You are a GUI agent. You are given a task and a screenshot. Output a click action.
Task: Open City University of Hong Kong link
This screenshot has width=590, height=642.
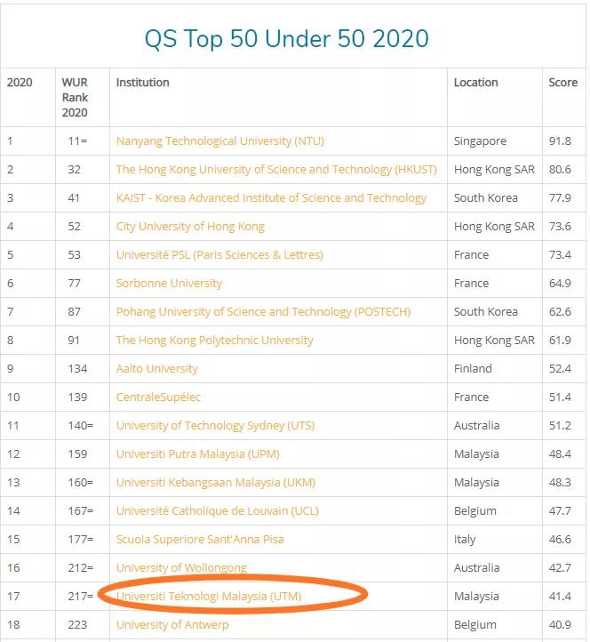190,227
